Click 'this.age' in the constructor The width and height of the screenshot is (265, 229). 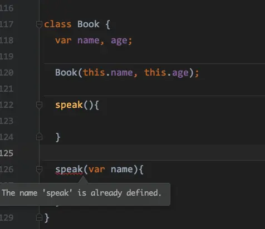click(x=166, y=72)
